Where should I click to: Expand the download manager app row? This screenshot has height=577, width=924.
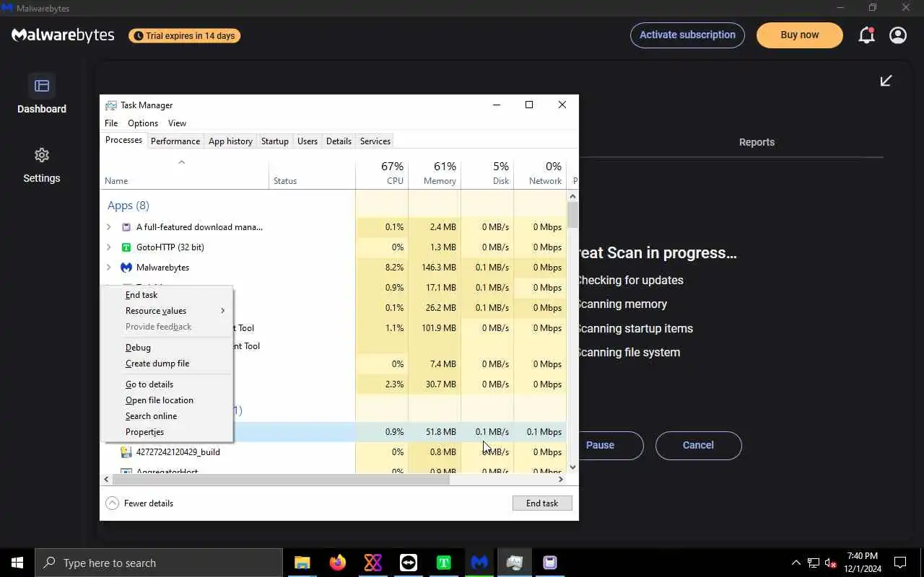109,227
